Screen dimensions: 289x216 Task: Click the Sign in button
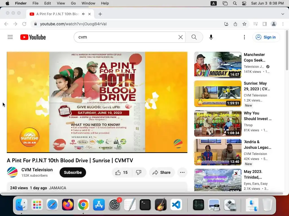click(266, 37)
